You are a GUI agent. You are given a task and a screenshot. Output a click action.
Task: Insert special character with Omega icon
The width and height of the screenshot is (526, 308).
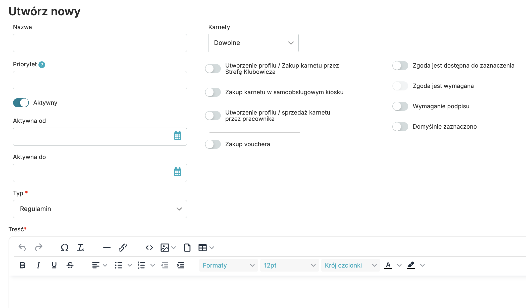65,248
